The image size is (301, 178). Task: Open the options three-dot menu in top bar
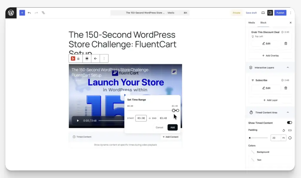tap(291, 13)
